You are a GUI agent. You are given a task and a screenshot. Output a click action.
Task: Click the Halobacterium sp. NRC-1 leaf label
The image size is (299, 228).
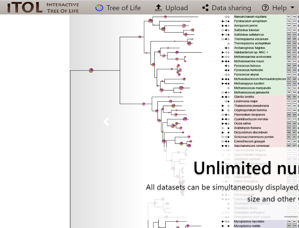coord(251,52)
